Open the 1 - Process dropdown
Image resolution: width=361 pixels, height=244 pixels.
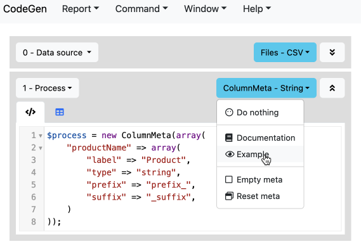[47, 88]
